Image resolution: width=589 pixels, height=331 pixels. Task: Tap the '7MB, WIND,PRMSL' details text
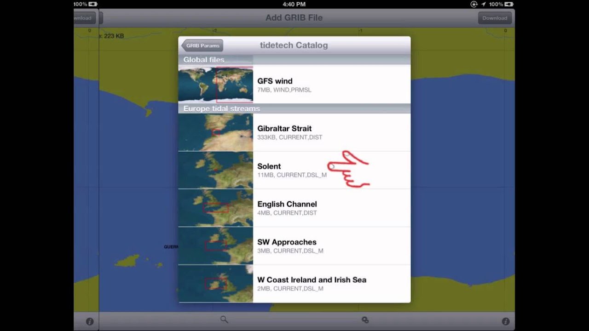coord(284,90)
